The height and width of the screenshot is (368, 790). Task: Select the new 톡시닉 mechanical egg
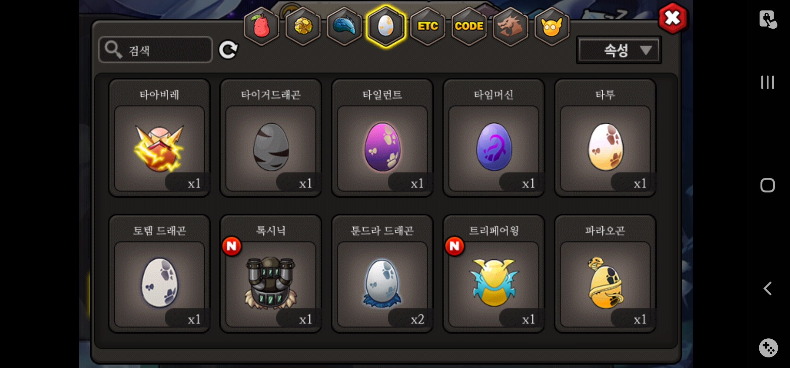[271, 274]
